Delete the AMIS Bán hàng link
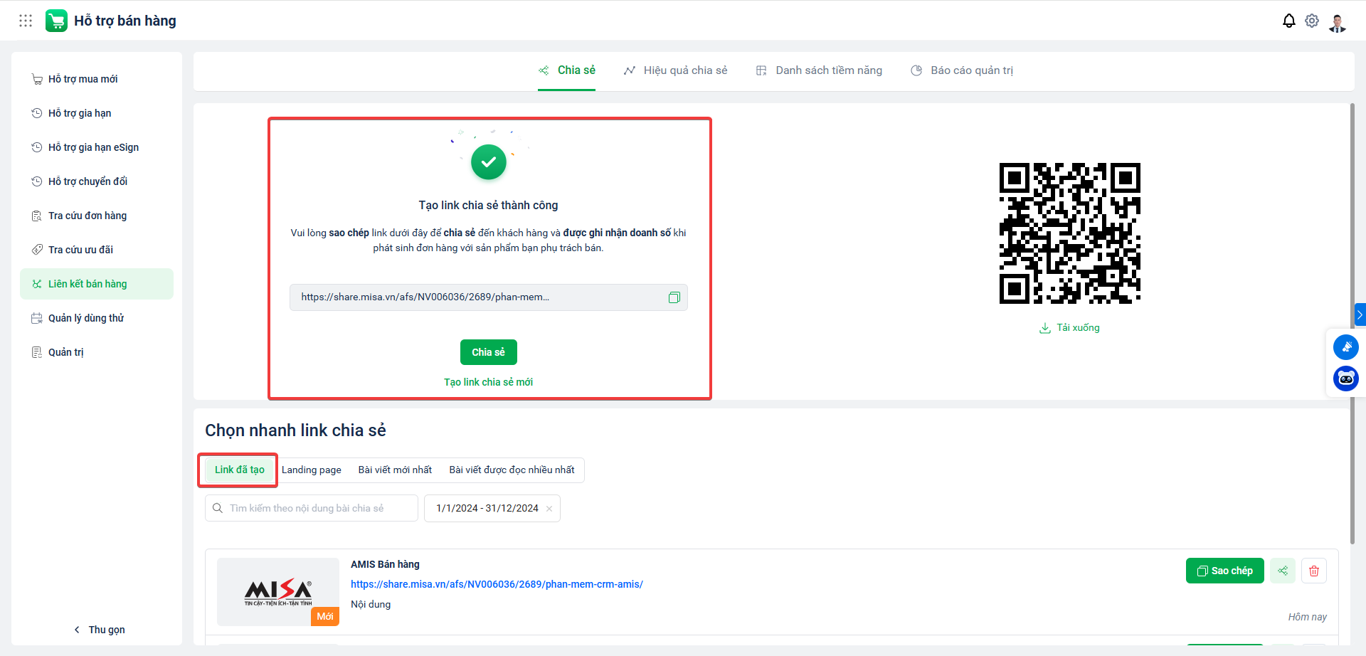This screenshot has width=1366, height=656. pyautogui.click(x=1314, y=571)
